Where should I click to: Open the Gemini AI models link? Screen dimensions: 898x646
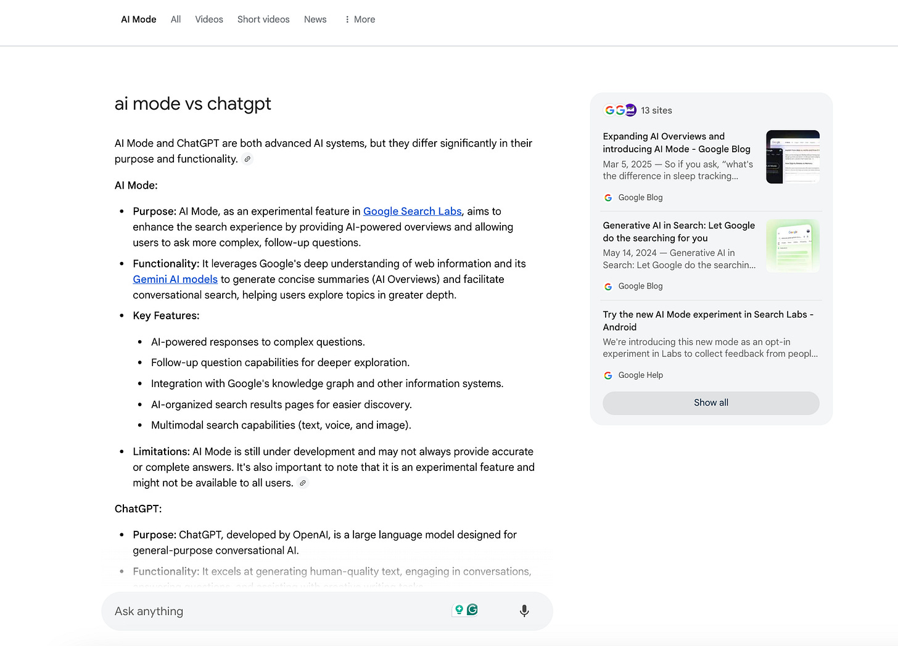175,279
